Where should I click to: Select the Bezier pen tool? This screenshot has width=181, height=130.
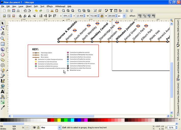click(3, 76)
